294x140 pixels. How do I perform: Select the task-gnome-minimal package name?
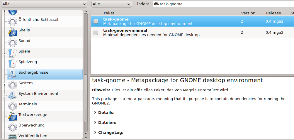(125, 30)
